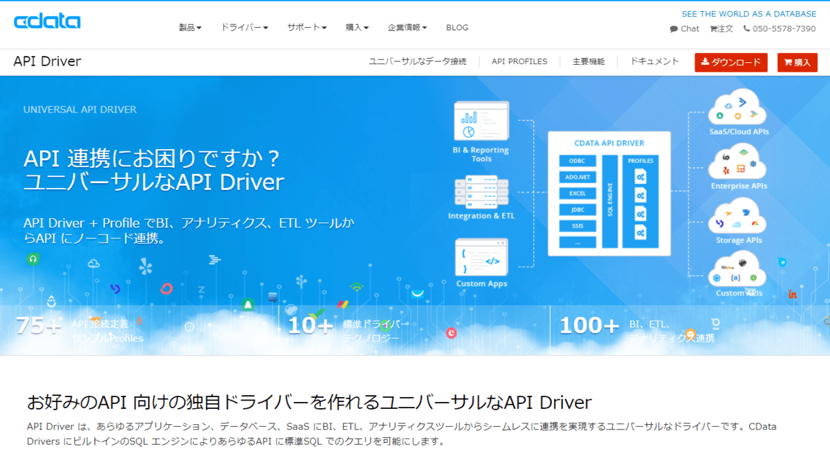Click the SaaS/Cloud APIs cloud icon
Screen dimensions: 830x460
pos(738,108)
